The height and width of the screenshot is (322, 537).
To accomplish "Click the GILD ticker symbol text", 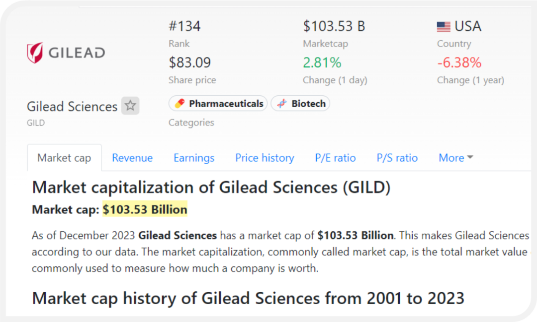I will [36, 123].
